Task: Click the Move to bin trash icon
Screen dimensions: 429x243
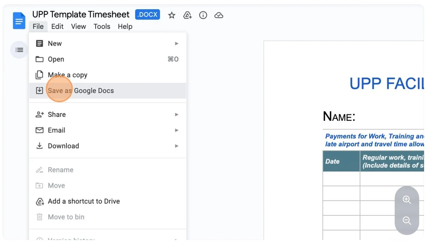Action: (40, 217)
